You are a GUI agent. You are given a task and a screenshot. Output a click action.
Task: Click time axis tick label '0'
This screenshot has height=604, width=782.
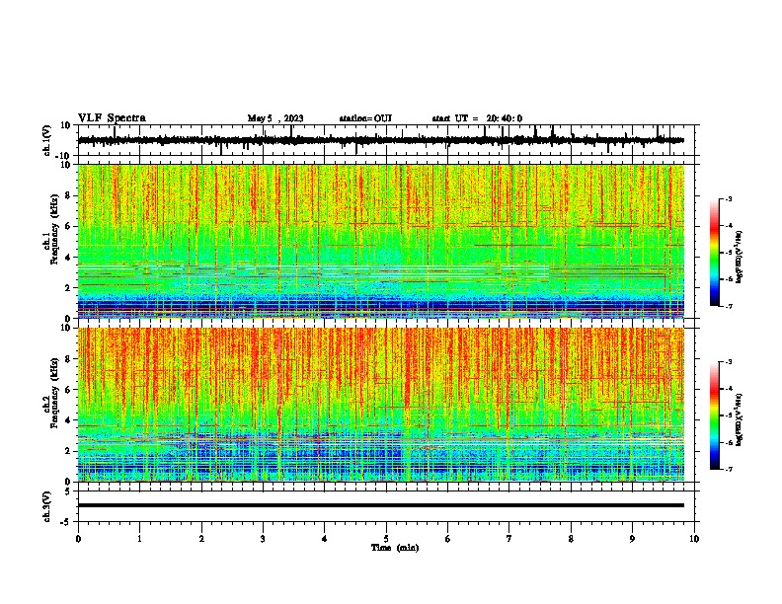[x=78, y=539]
